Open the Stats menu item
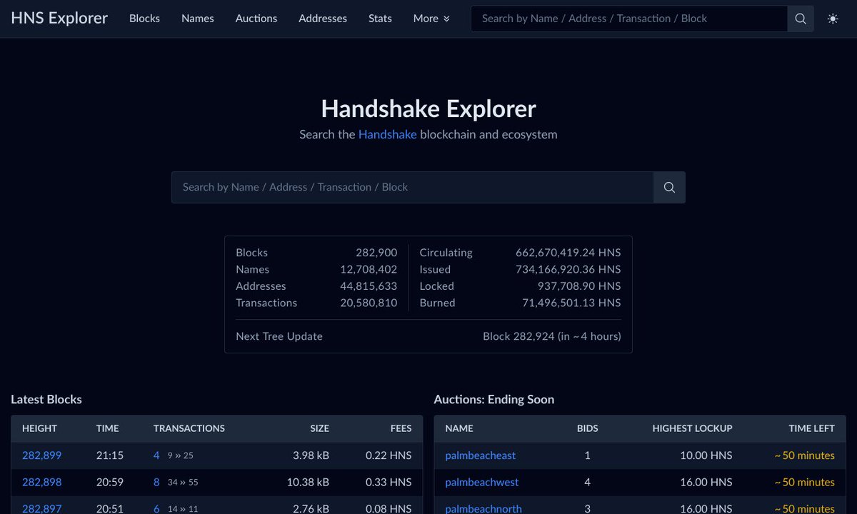 tap(380, 19)
